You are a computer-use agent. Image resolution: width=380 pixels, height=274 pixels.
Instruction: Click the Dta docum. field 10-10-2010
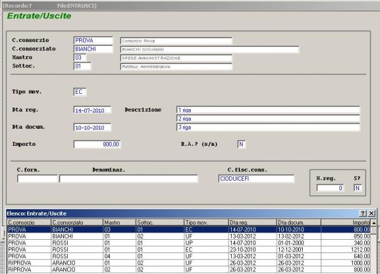point(92,127)
